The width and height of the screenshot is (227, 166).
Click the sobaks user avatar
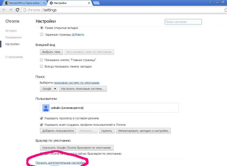46,108
